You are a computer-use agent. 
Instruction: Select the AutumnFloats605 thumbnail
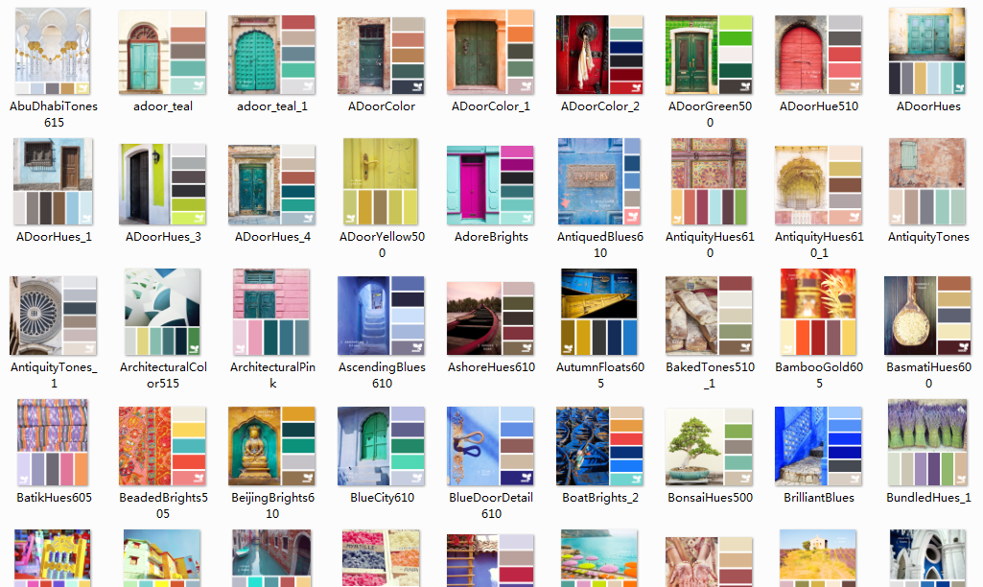click(599, 312)
